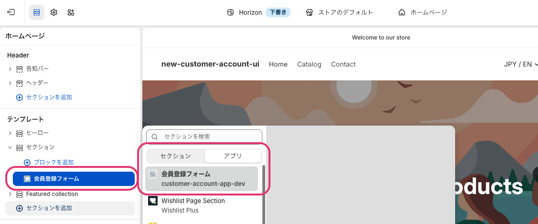Expand the ヘッダー section
This screenshot has width=538, height=224.
point(10,83)
